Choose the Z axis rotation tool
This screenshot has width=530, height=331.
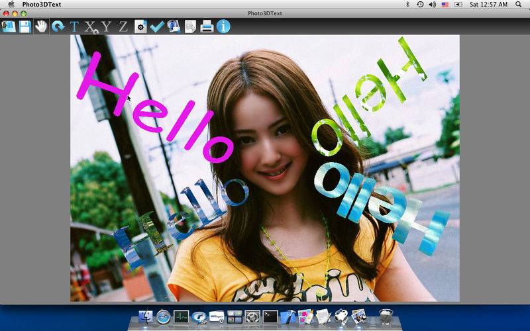pos(123,26)
